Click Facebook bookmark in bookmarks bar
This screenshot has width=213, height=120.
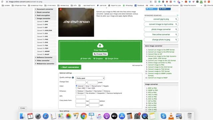pos(139,5)
